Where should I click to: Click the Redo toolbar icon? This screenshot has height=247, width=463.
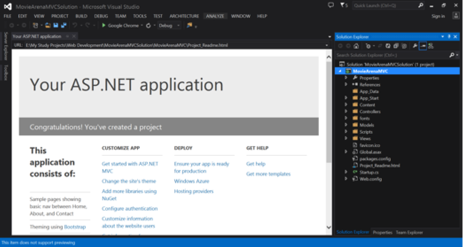click(88, 26)
